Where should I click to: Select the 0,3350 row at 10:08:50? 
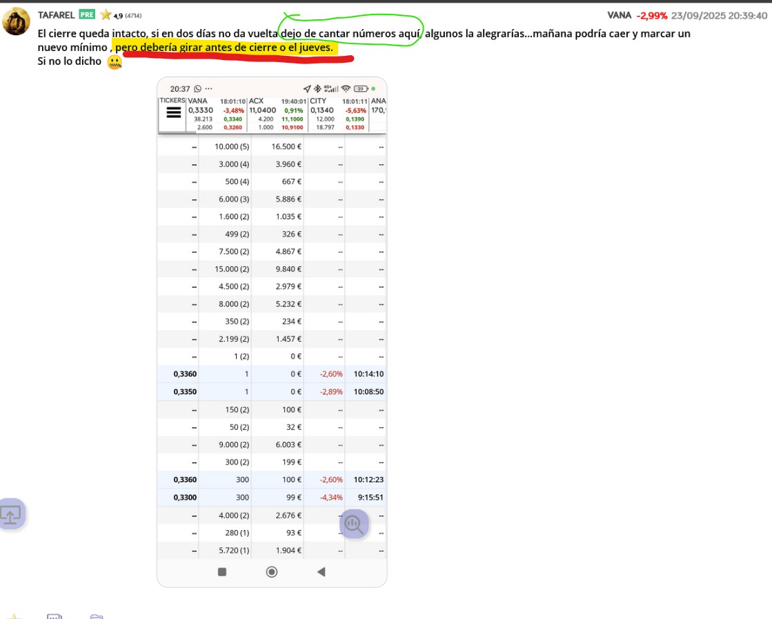click(272, 392)
